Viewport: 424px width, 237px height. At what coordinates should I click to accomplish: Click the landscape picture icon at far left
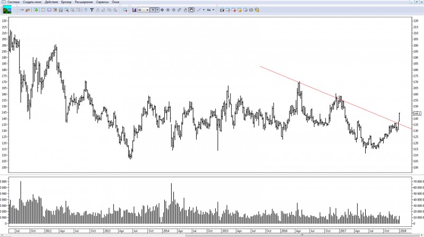[x=7, y=10]
